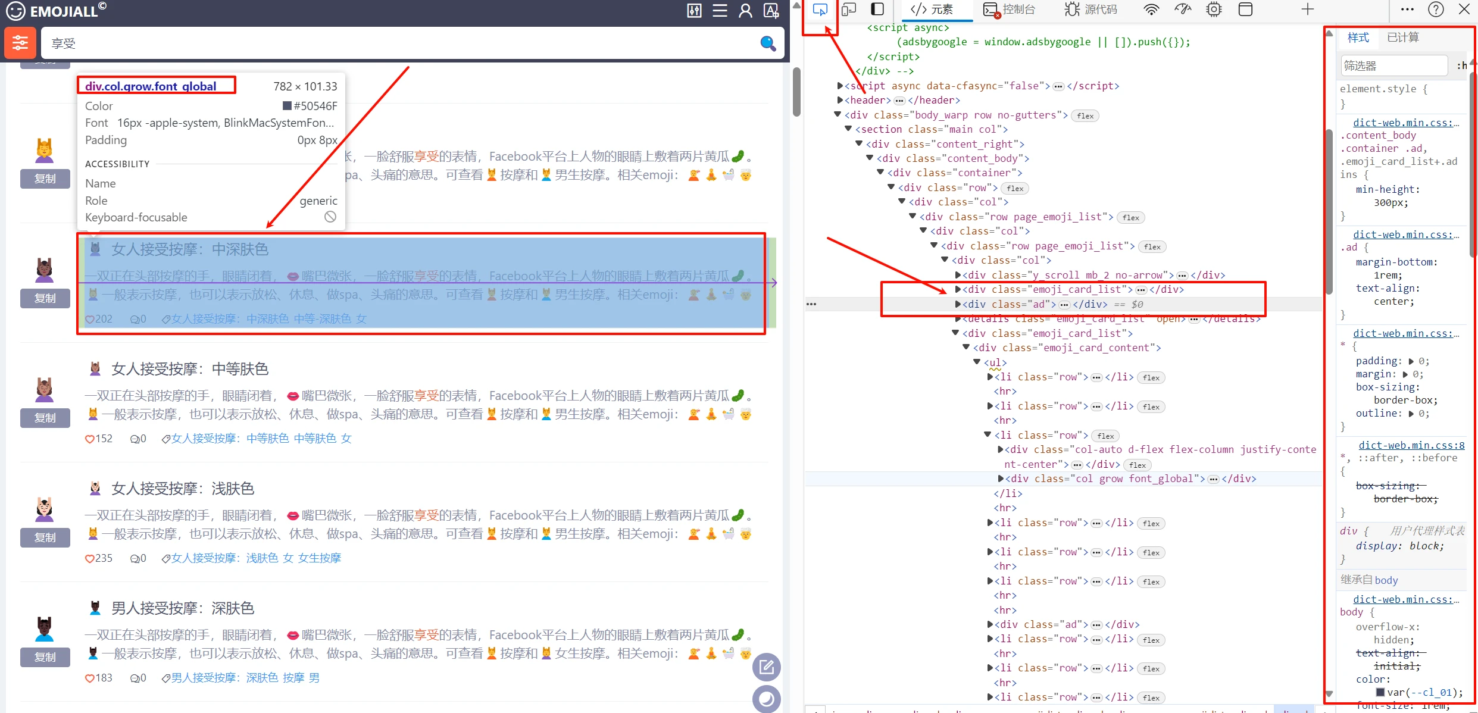The image size is (1478, 713).
Task: Collapse the ul element node
Action: point(977,362)
